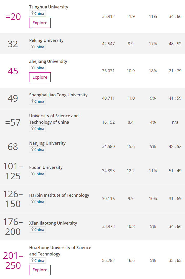Image resolution: width=185 pixels, height=279 pixels.
Task: Click Explore under Huazhong University of Science and Technology
Action: coord(40,270)
